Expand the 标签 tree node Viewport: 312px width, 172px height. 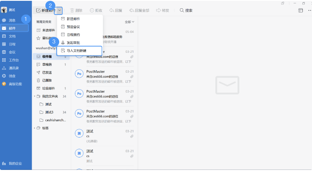pos(34,128)
